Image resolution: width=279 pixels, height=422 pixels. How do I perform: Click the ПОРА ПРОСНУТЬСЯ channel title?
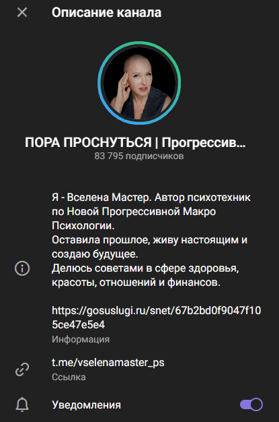pyautogui.click(x=135, y=142)
